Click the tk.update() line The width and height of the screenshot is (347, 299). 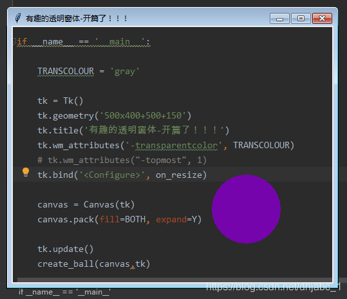pyautogui.click(x=65, y=249)
